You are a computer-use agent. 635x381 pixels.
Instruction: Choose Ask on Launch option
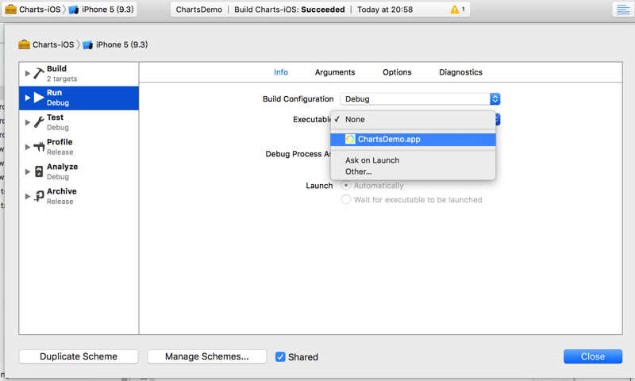[413, 160]
